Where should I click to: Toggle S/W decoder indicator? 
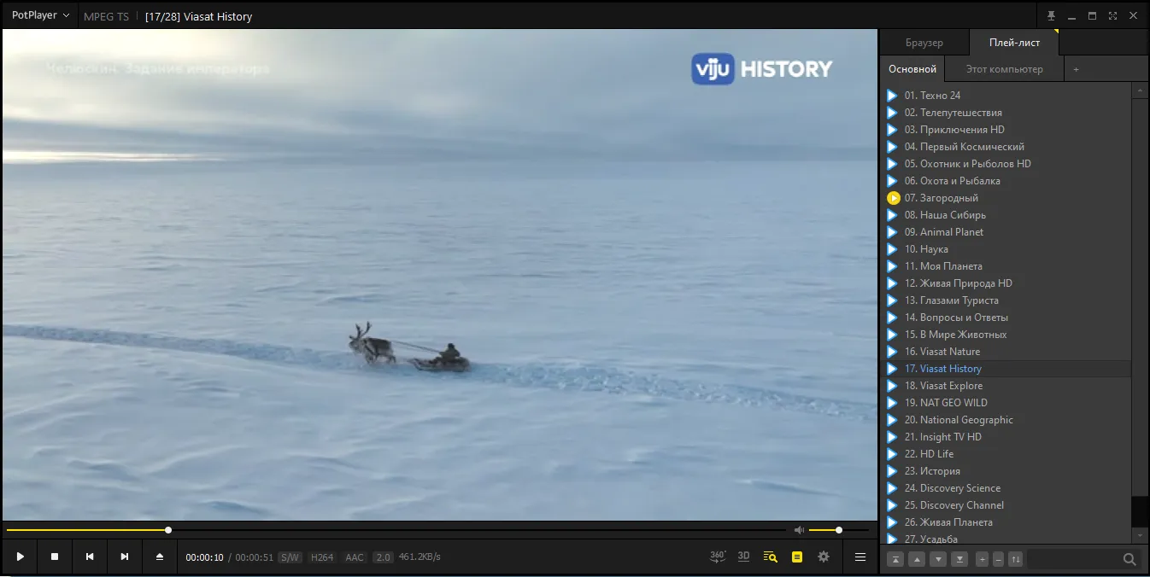290,557
